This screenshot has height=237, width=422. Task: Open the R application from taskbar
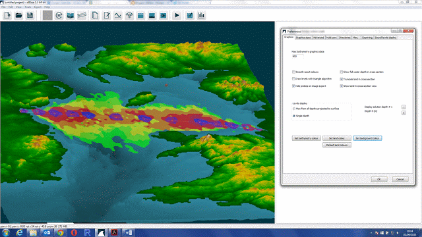click(x=88, y=232)
